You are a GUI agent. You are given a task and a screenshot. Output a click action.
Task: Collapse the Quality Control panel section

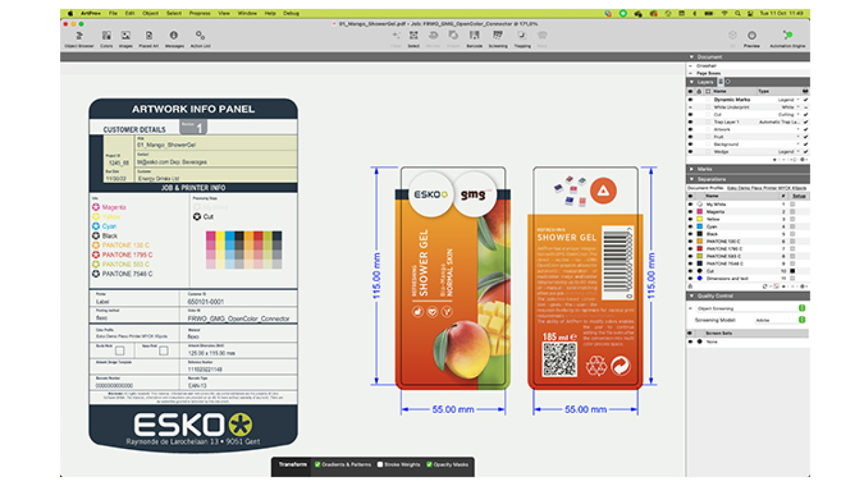tap(691, 296)
